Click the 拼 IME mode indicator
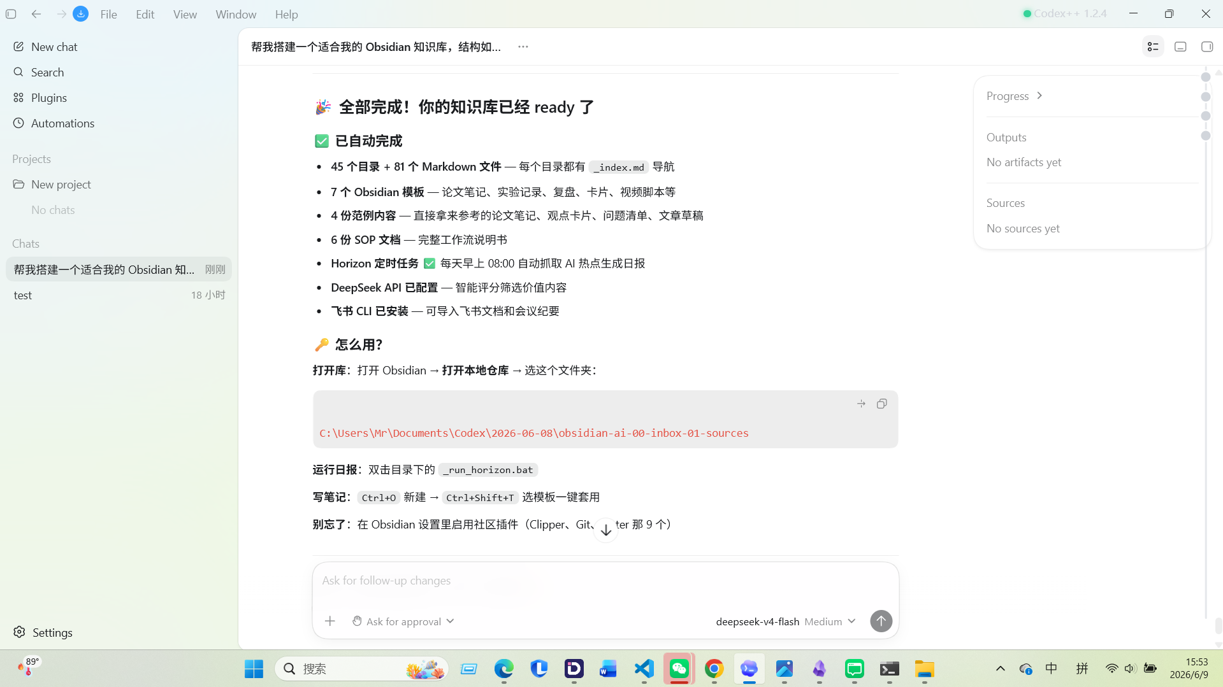 (1082, 669)
